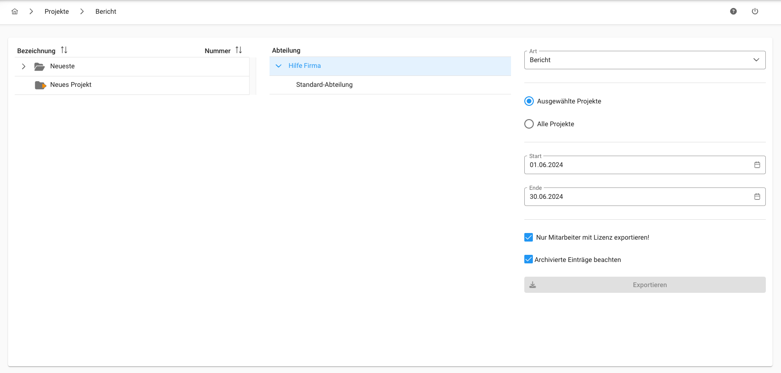Open the Ende date calendar icon
This screenshot has height=373, width=781.
point(757,196)
